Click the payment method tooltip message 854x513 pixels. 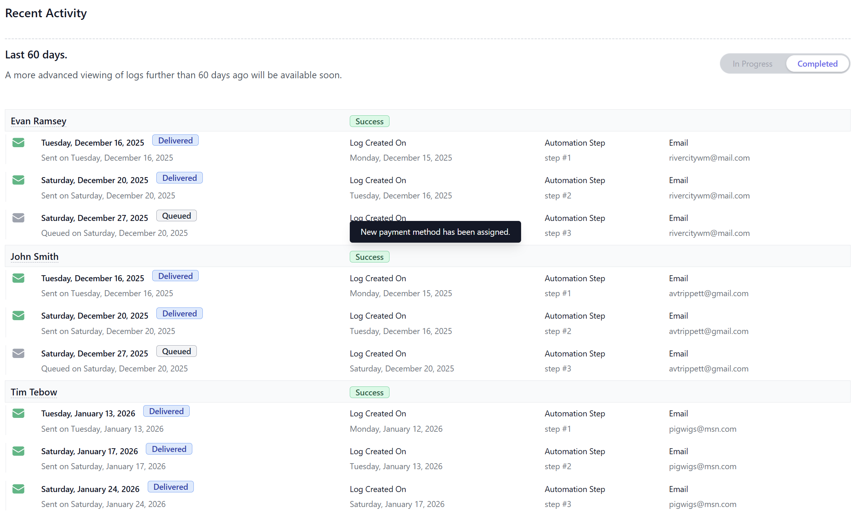435,232
